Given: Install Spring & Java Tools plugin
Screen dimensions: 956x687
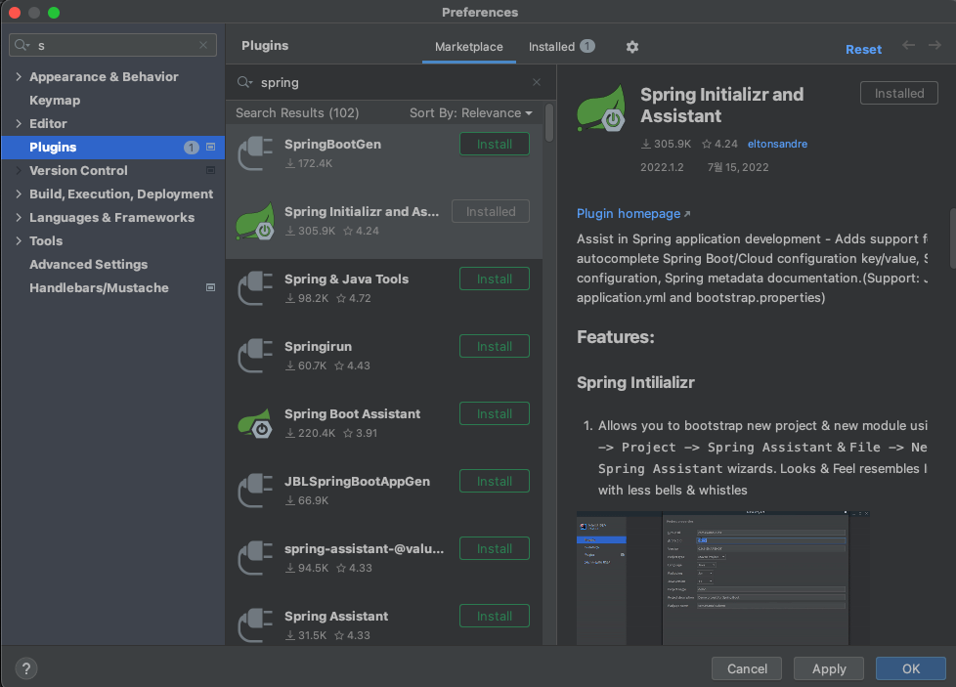Looking at the screenshot, I should click(x=495, y=279).
